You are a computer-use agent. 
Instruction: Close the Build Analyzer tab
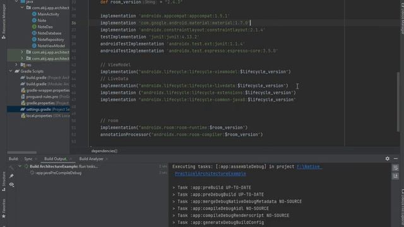[x=107, y=159]
